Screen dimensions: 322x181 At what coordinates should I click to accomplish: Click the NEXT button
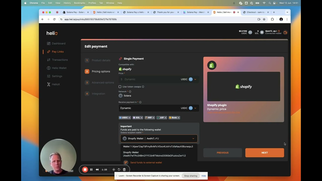(265, 153)
